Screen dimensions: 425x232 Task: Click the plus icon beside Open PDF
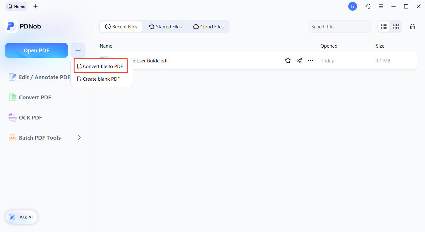(78, 50)
